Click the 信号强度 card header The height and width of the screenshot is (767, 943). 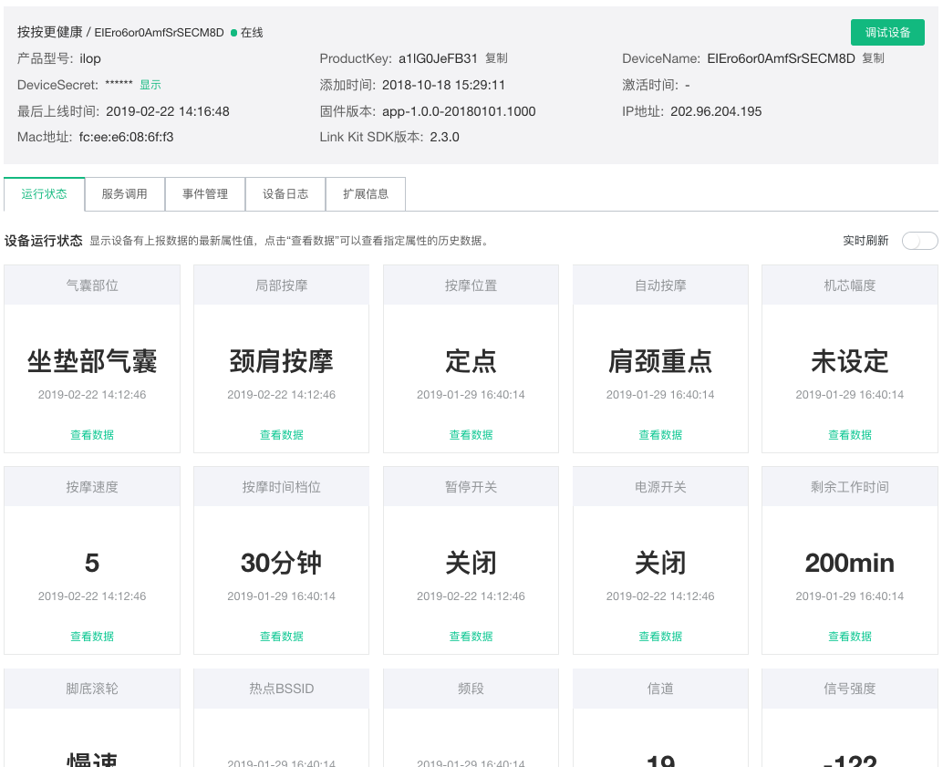[x=850, y=689]
